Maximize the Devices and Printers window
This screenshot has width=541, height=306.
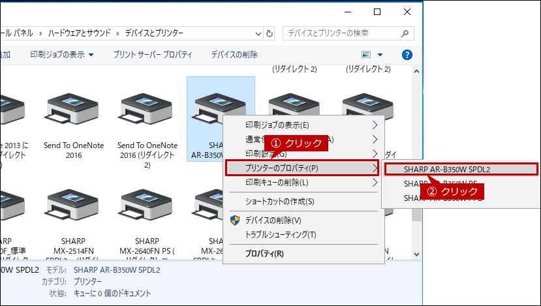click(x=377, y=12)
